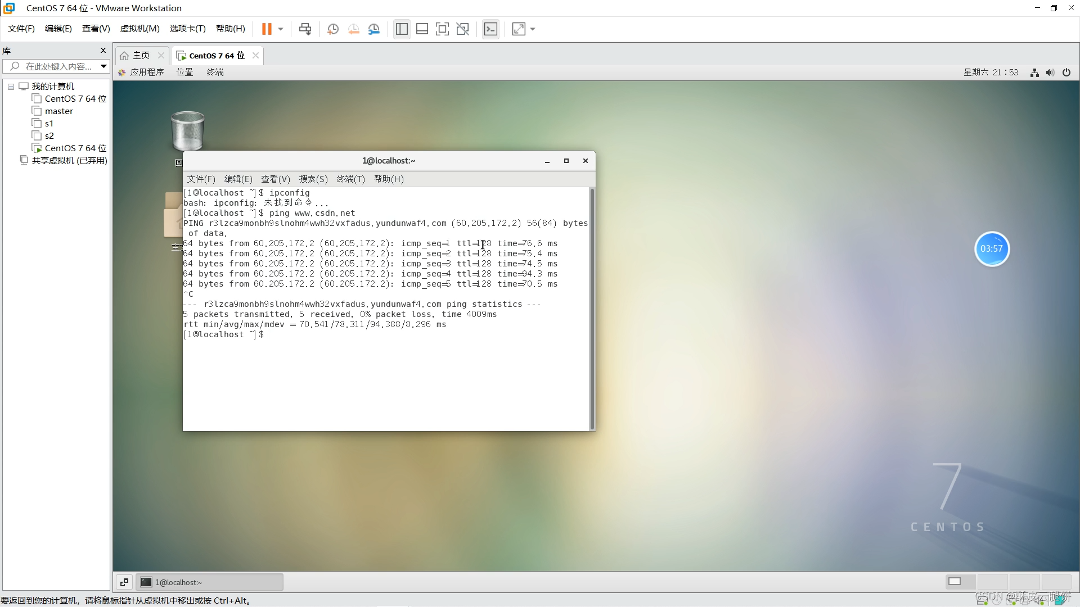Open the fit-guest display dropdown arrow
The width and height of the screenshot is (1080, 607).
point(533,29)
